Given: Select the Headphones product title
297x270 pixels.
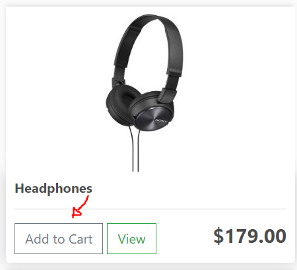Looking at the screenshot, I should pos(53,188).
